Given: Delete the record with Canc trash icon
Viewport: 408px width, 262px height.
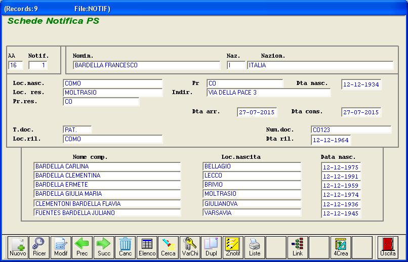Looking at the screenshot, I should pos(126,247).
